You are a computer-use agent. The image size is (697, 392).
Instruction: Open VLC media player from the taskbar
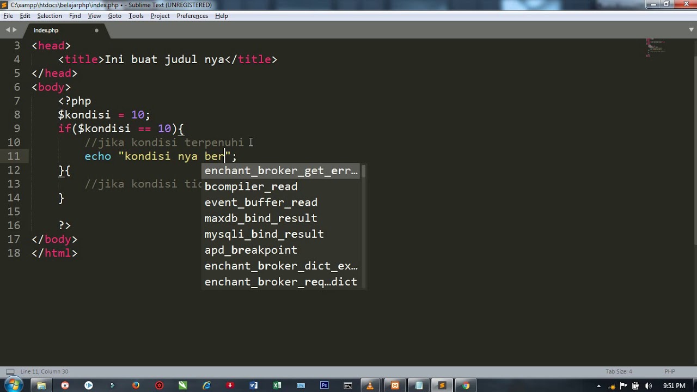point(370,385)
